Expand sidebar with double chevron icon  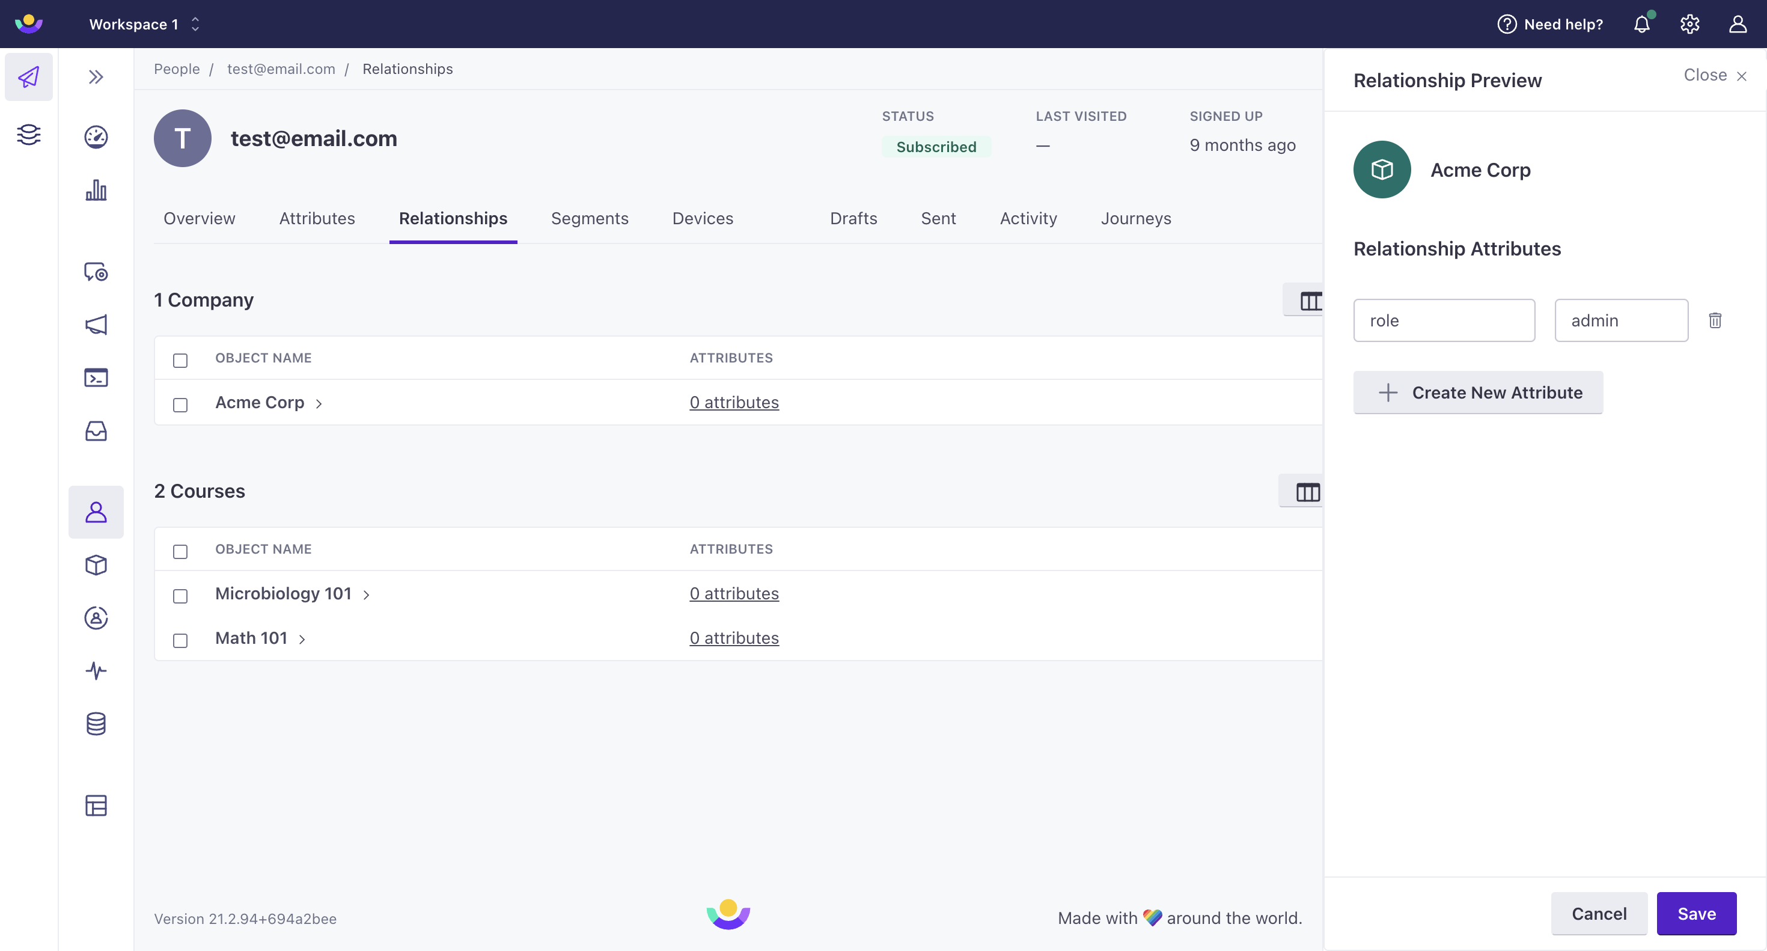[x=96, y=77]
